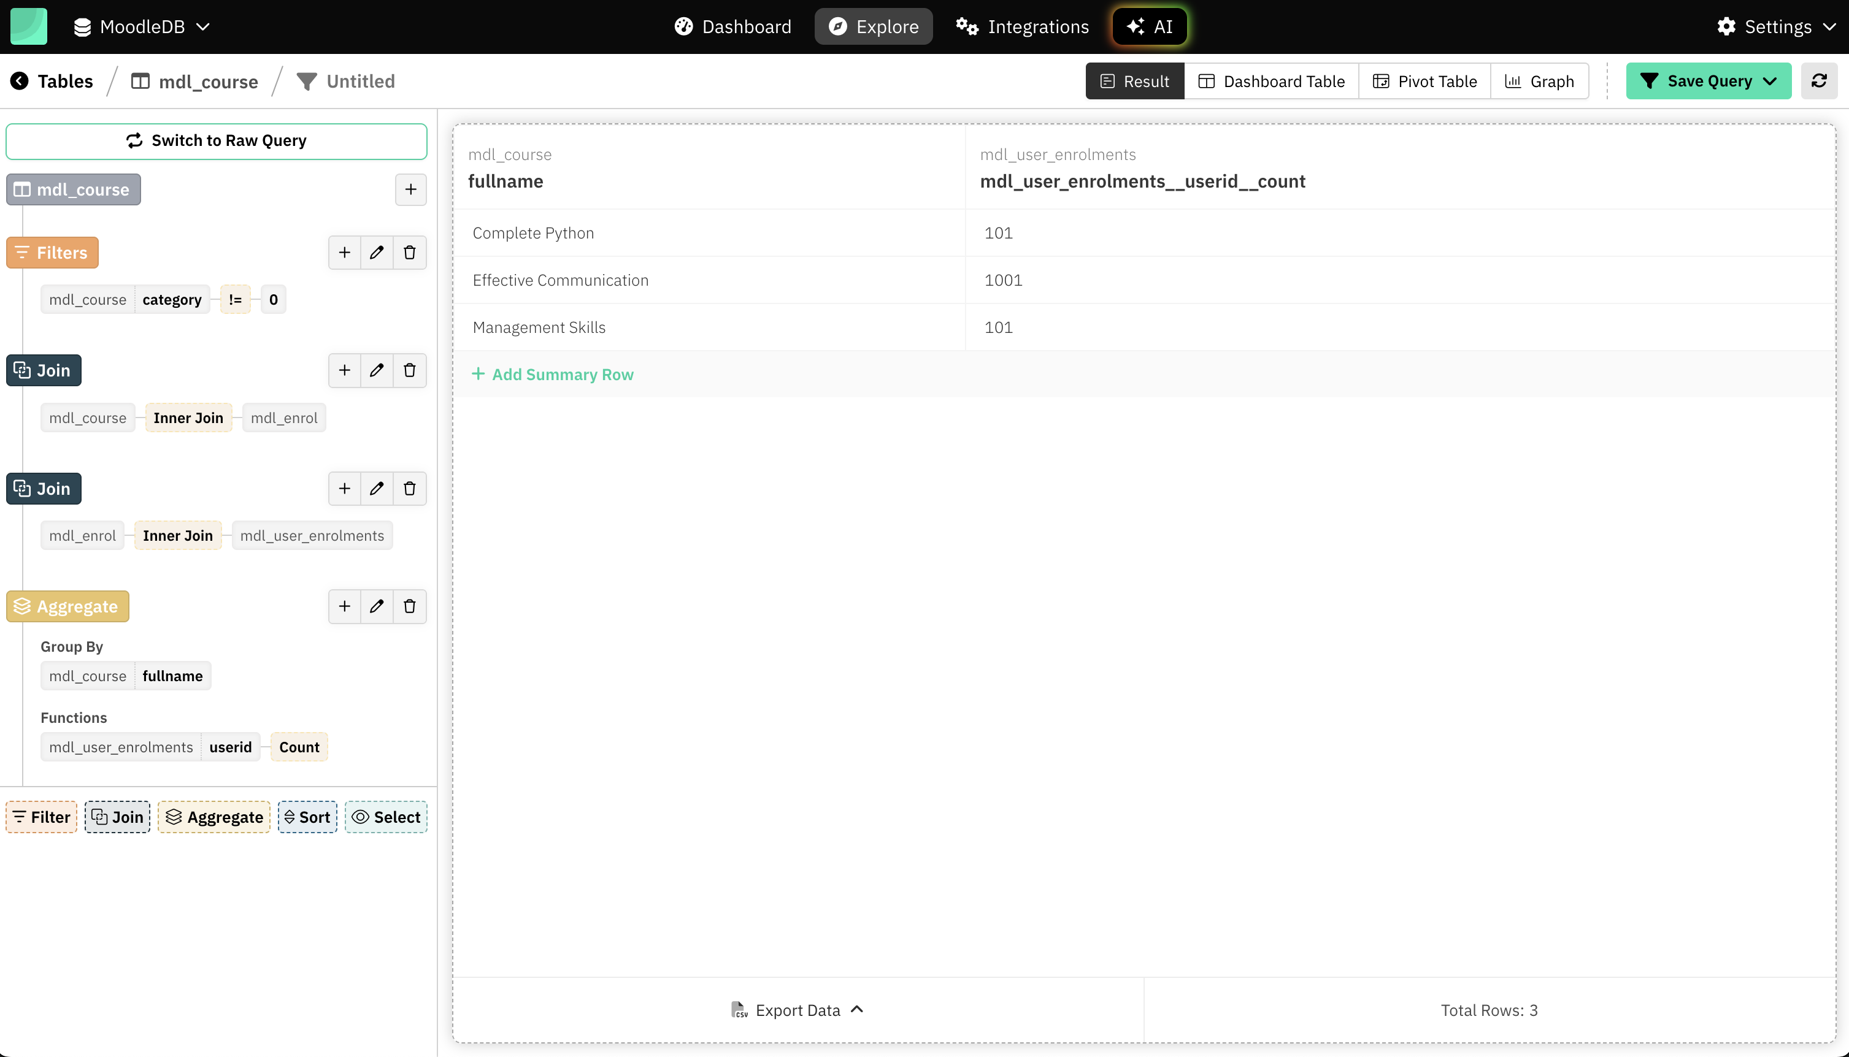Image resolution: width=1849 pixels, height=1057 pixels.
Task: Open the Explore menu
Action: pyautogui.click(x=873, y=26)
